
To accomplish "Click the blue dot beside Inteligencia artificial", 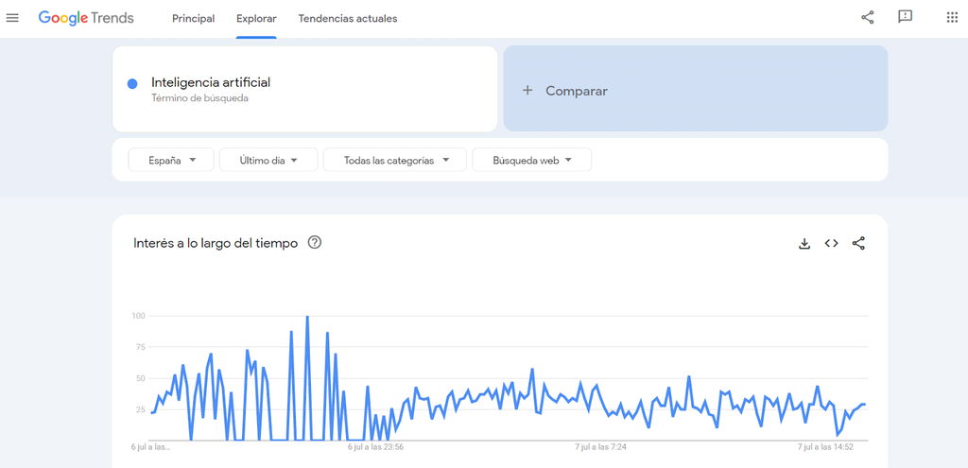I will coord(132,83).
